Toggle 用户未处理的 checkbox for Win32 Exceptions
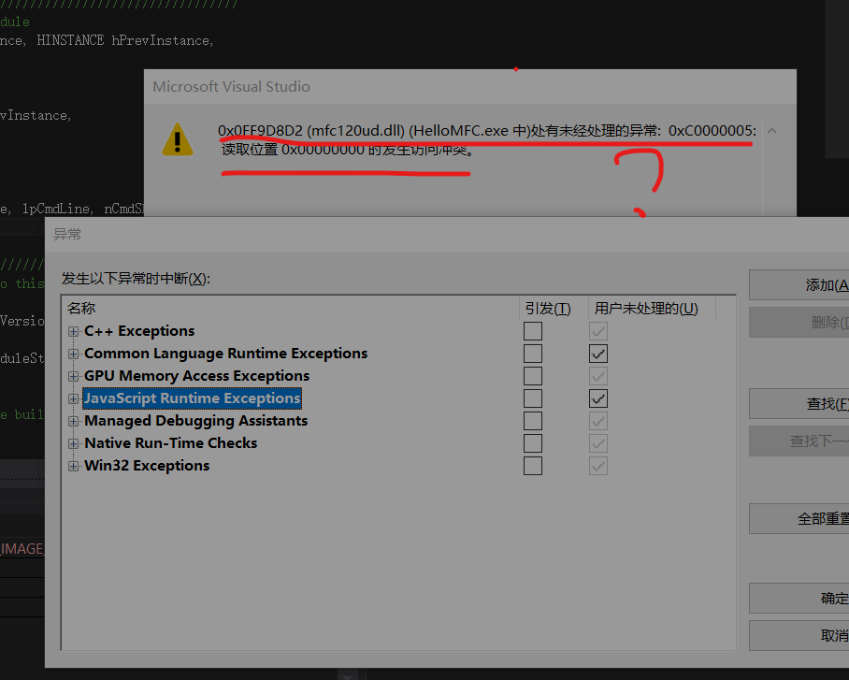 (x=598, y=466)
